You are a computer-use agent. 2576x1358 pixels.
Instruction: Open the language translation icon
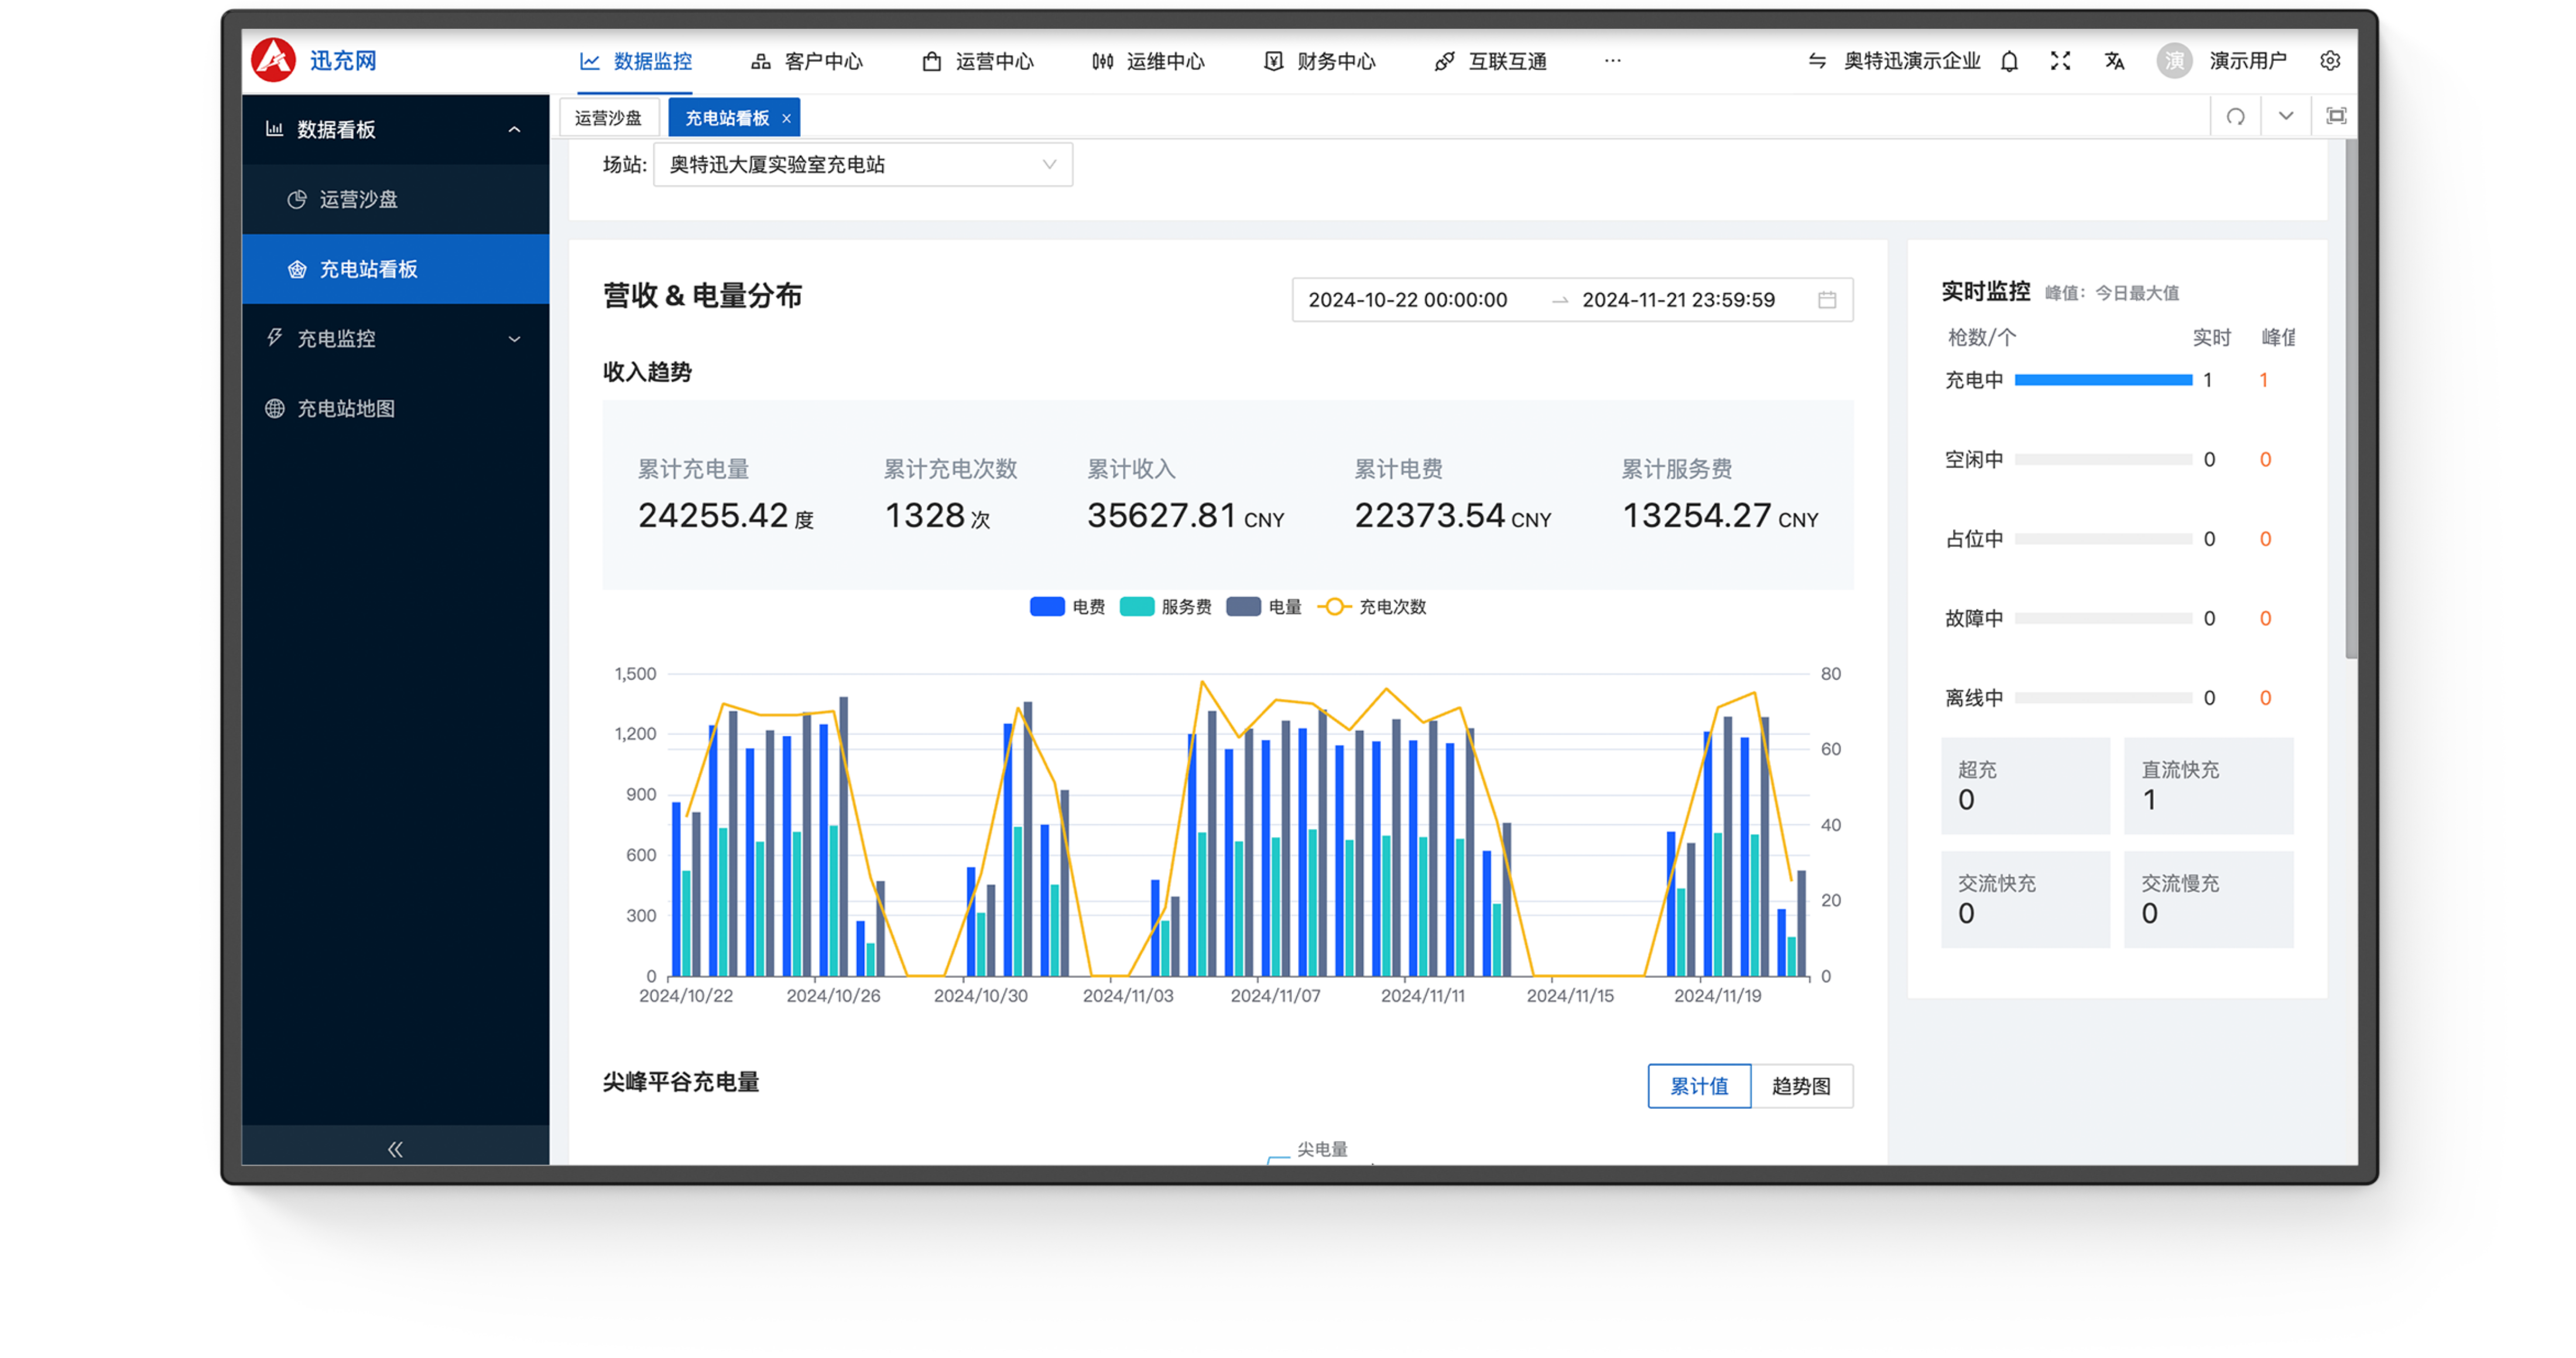click(x=2114, y=61)
